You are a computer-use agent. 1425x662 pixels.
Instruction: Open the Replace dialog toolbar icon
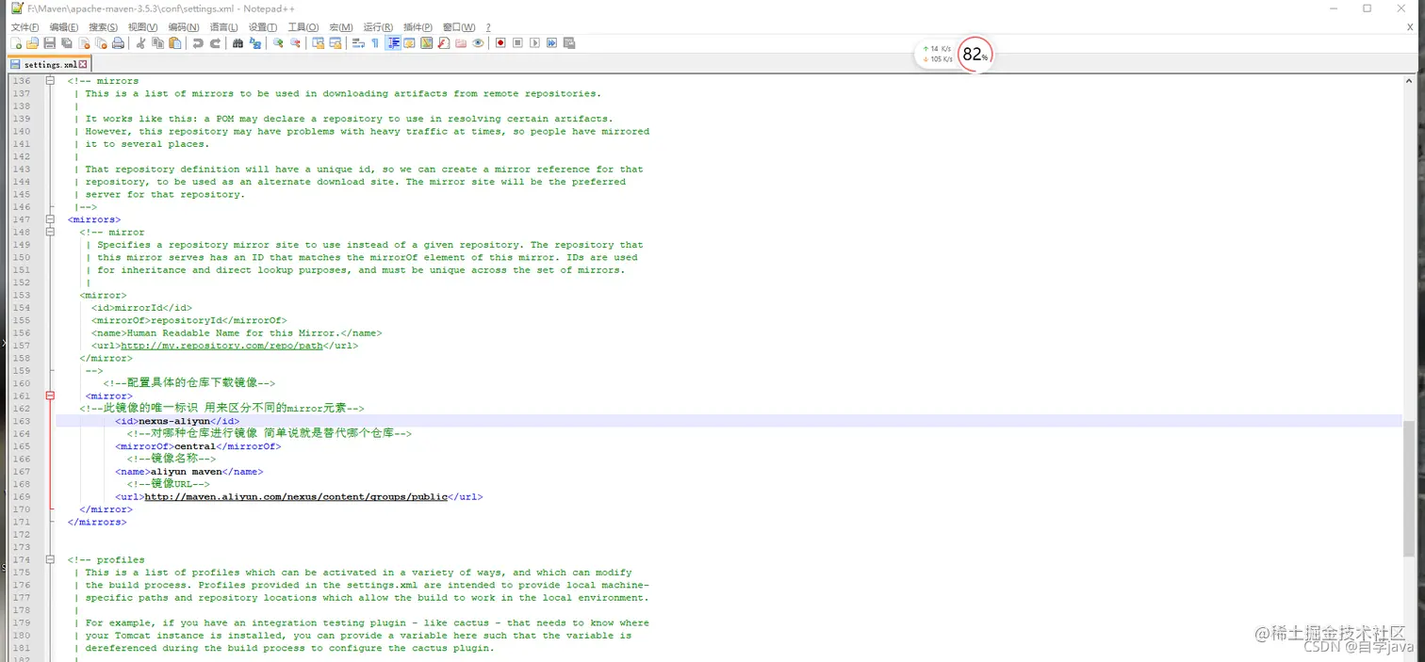255,42
